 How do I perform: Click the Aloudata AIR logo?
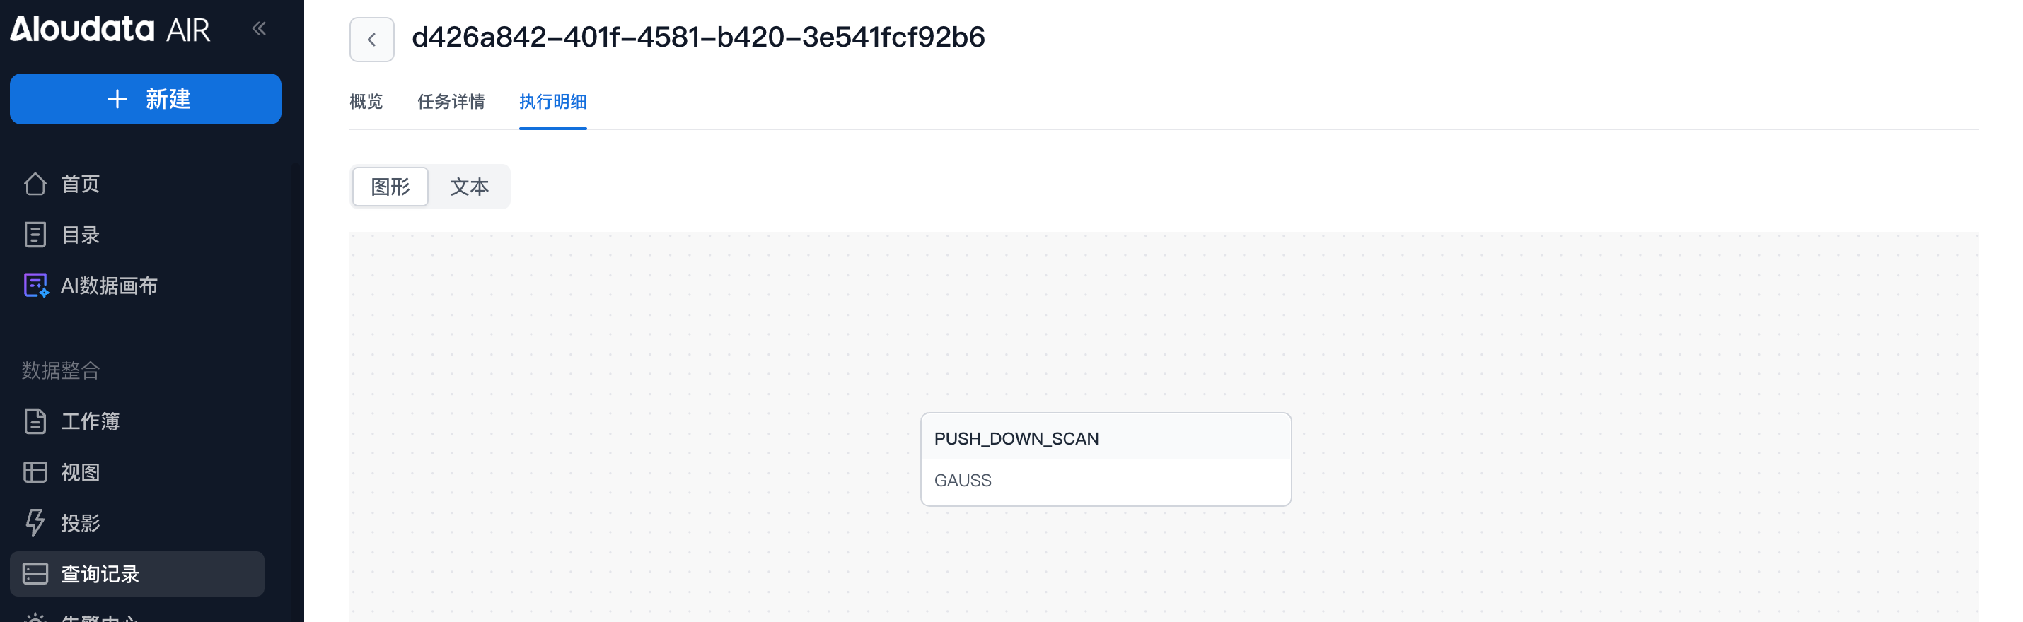pyautogui.click(x=110, y=29)
